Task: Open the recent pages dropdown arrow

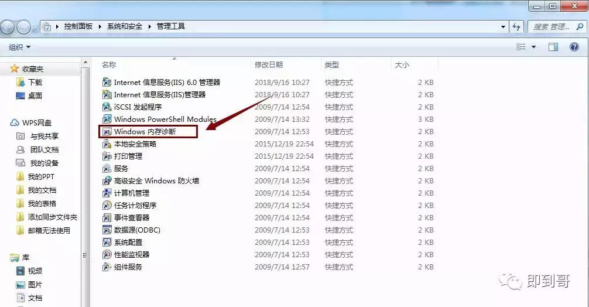Action: pyautogui.click(x=35, y=27)
